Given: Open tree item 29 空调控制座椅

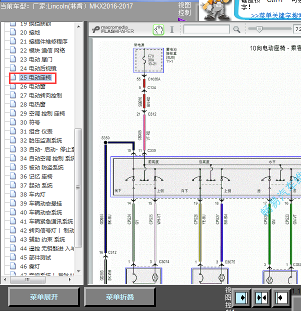Looking at the screenshot, I should point(42,113).
